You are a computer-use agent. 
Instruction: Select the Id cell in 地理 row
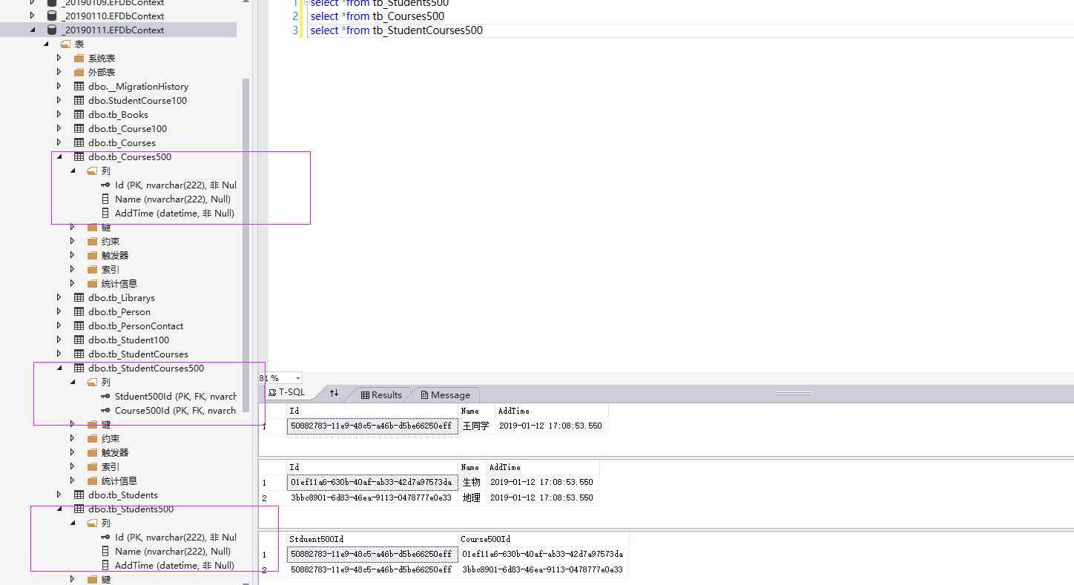pos(372,498)
